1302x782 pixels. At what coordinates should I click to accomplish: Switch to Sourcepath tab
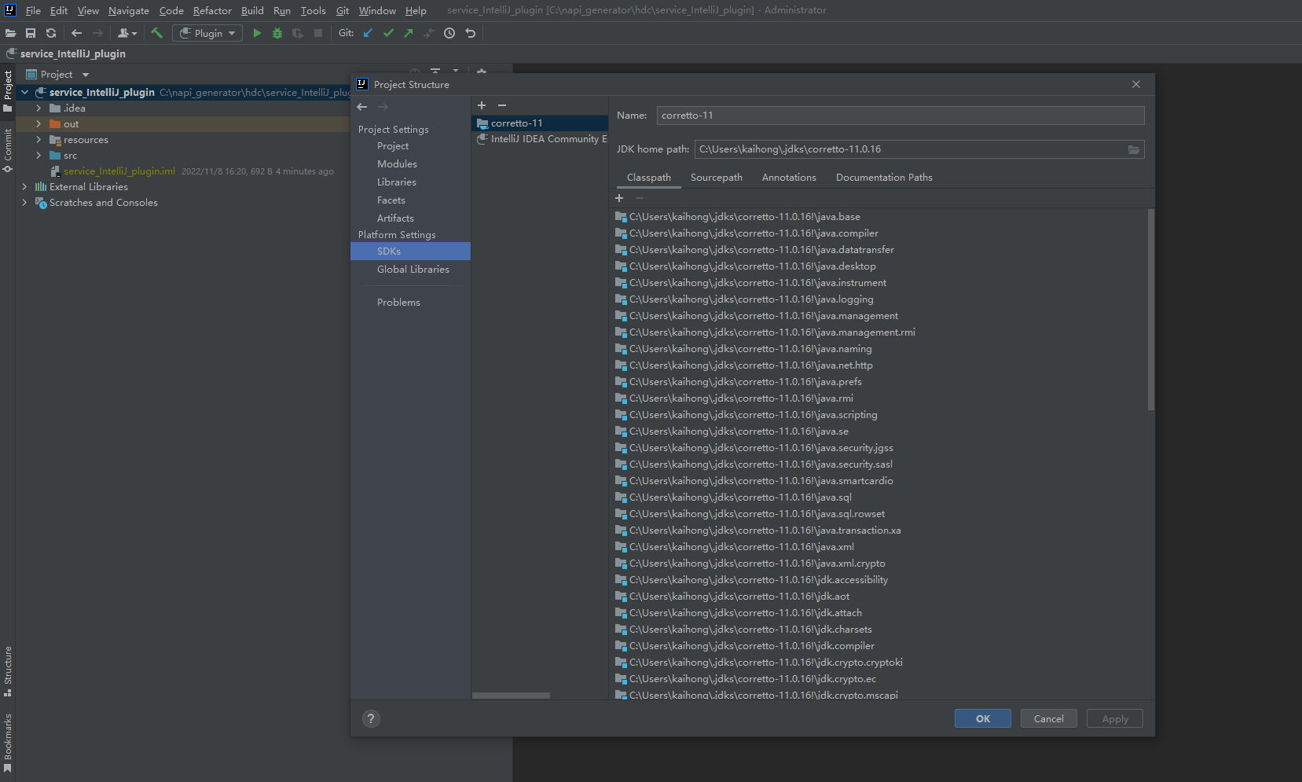[717, 177]
